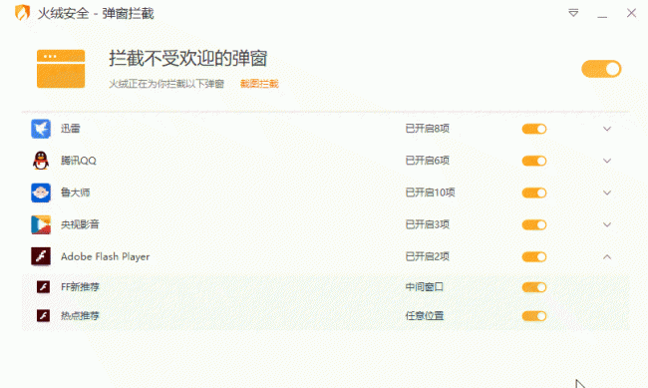Viewport: 648px width, 388px height.
Task: Click the 已开启2项 status text
Action: click(x=428, y=256)
